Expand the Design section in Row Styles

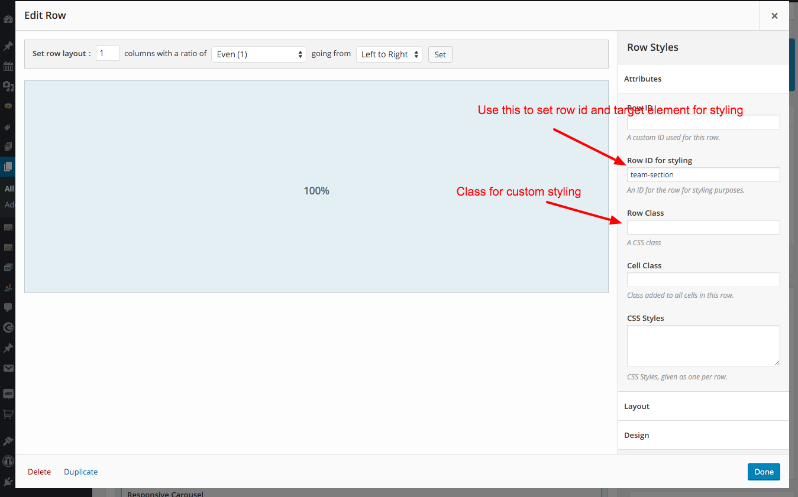point(703,435)
